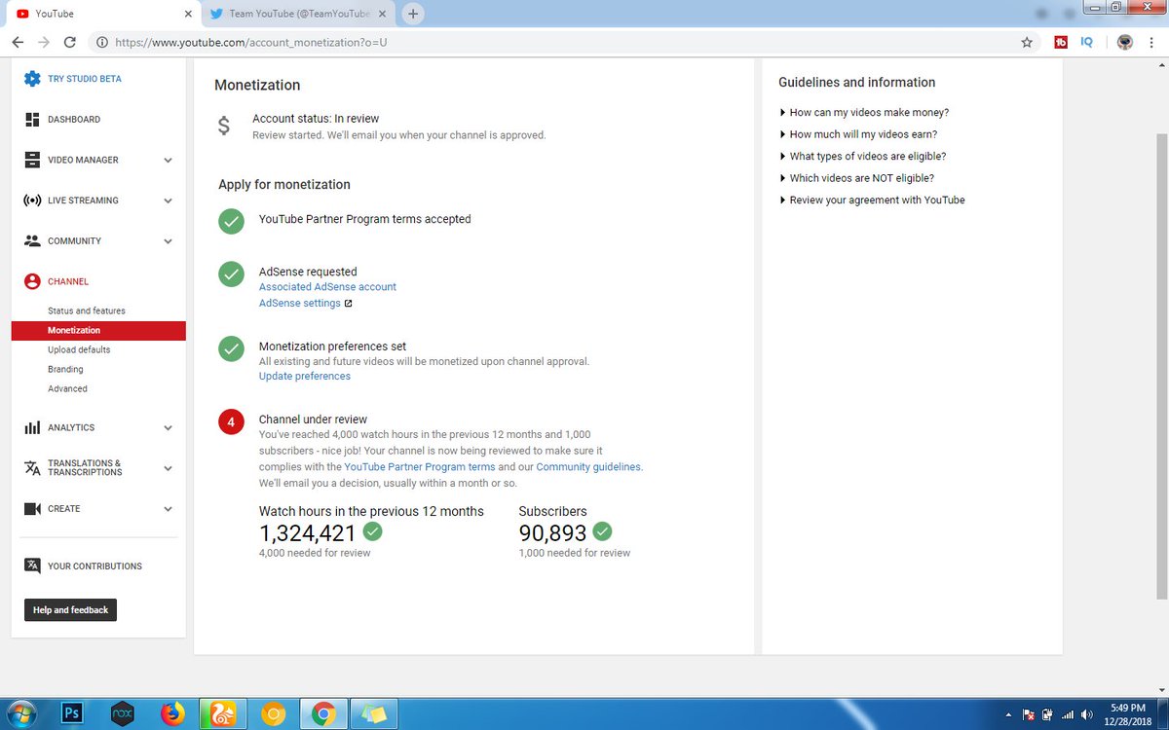Screen dimensions: 1169x730
Task: Open Try Studio Beta gear icon
Action: 32,79
